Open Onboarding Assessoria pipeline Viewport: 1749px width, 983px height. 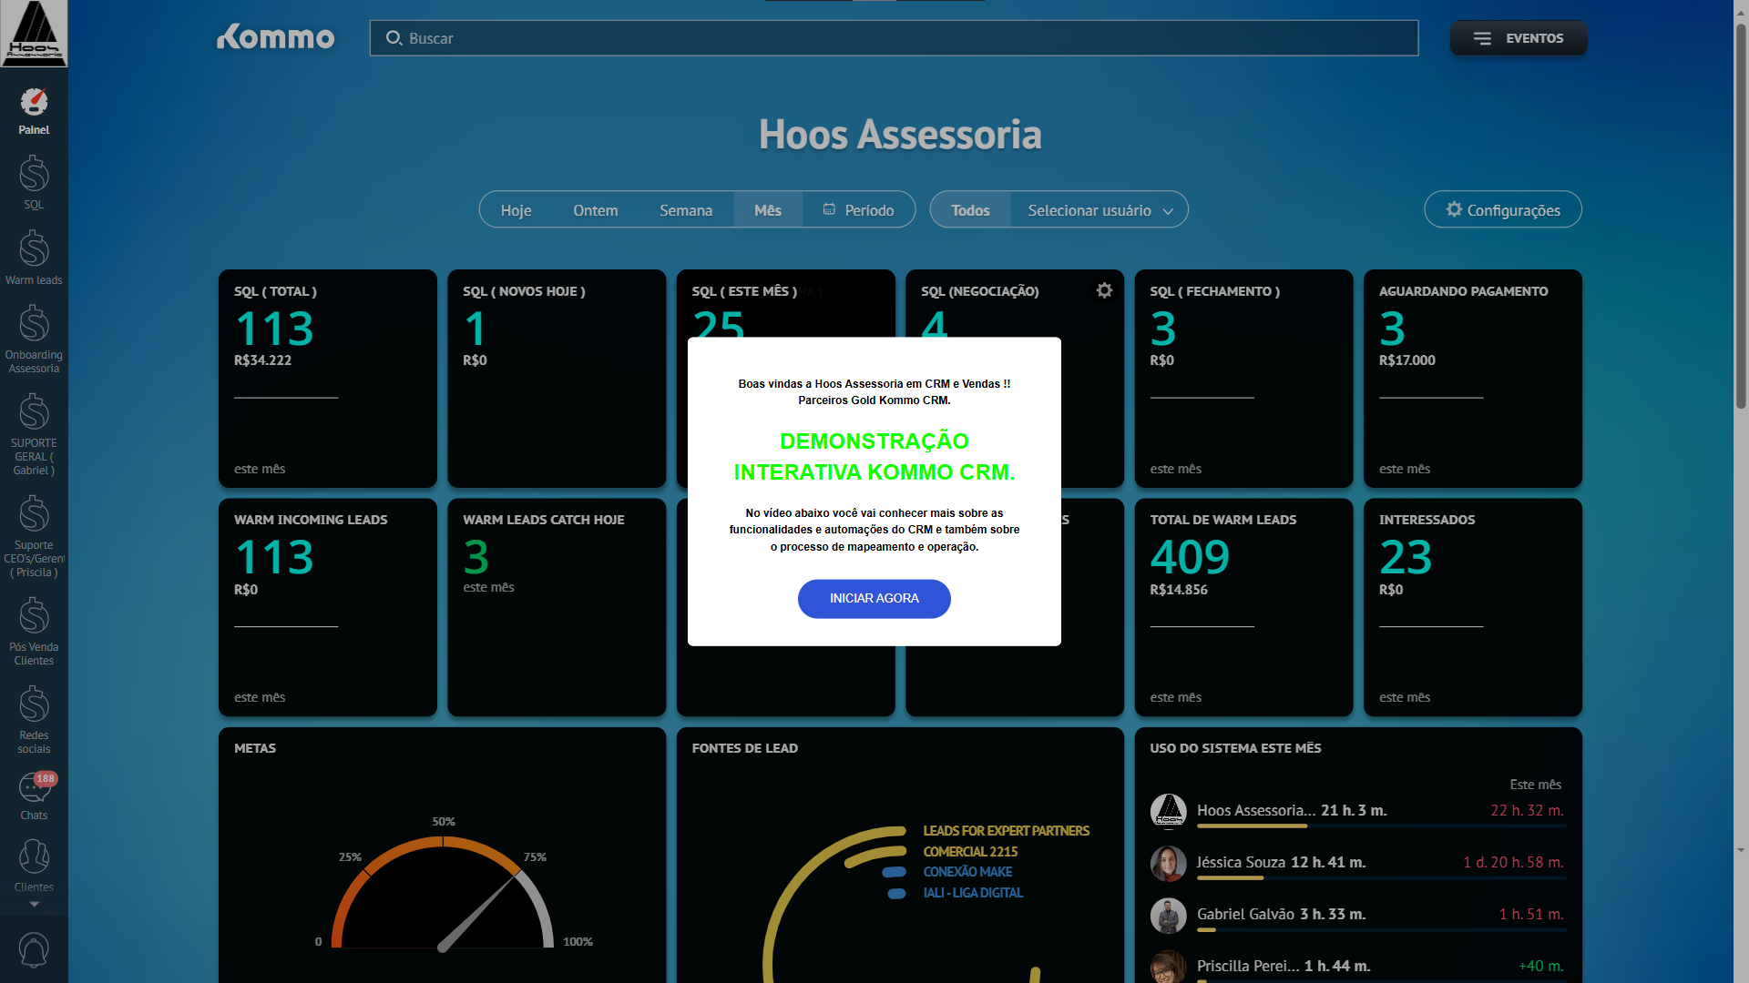coord(34,339)
